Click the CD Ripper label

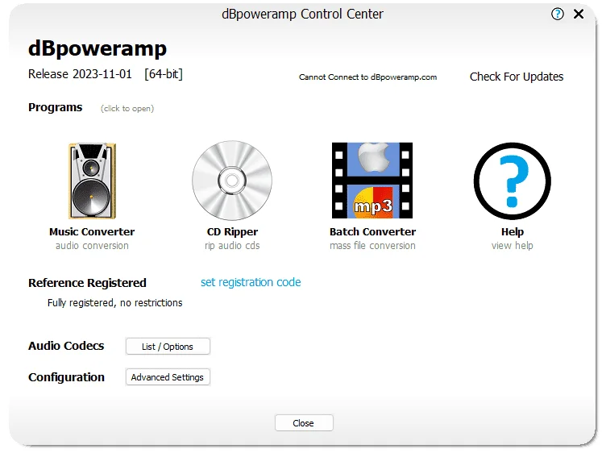[232, 232]
